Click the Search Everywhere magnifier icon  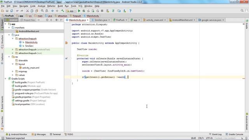coord(242,10)
